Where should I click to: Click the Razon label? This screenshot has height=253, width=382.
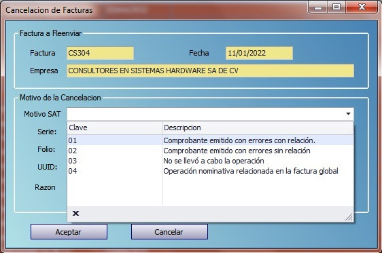coord(45,187)
